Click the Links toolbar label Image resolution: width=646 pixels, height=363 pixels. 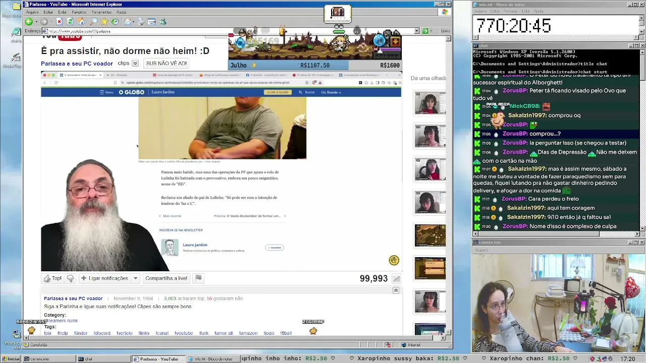click(446, 31)
